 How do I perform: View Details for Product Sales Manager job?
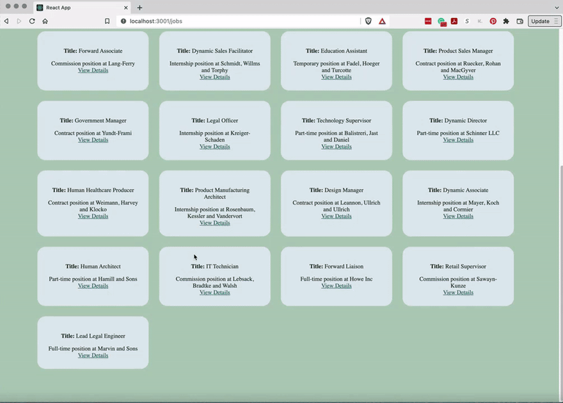point(458,77)
